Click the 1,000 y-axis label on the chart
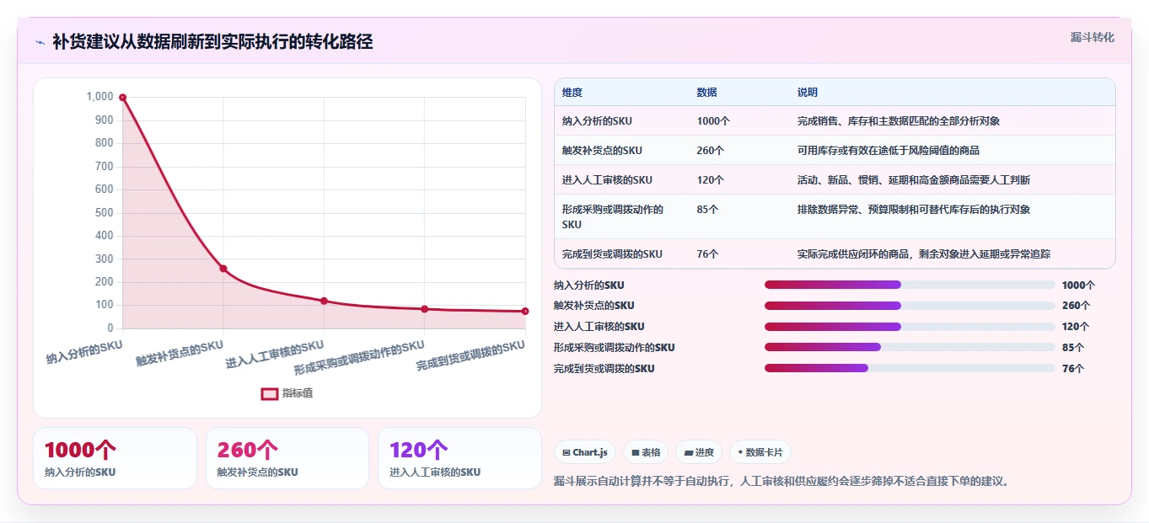 tap(99, 97)
